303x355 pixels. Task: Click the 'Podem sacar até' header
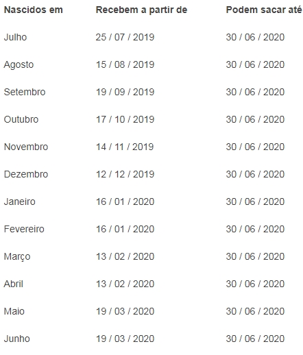click(264, 10)
